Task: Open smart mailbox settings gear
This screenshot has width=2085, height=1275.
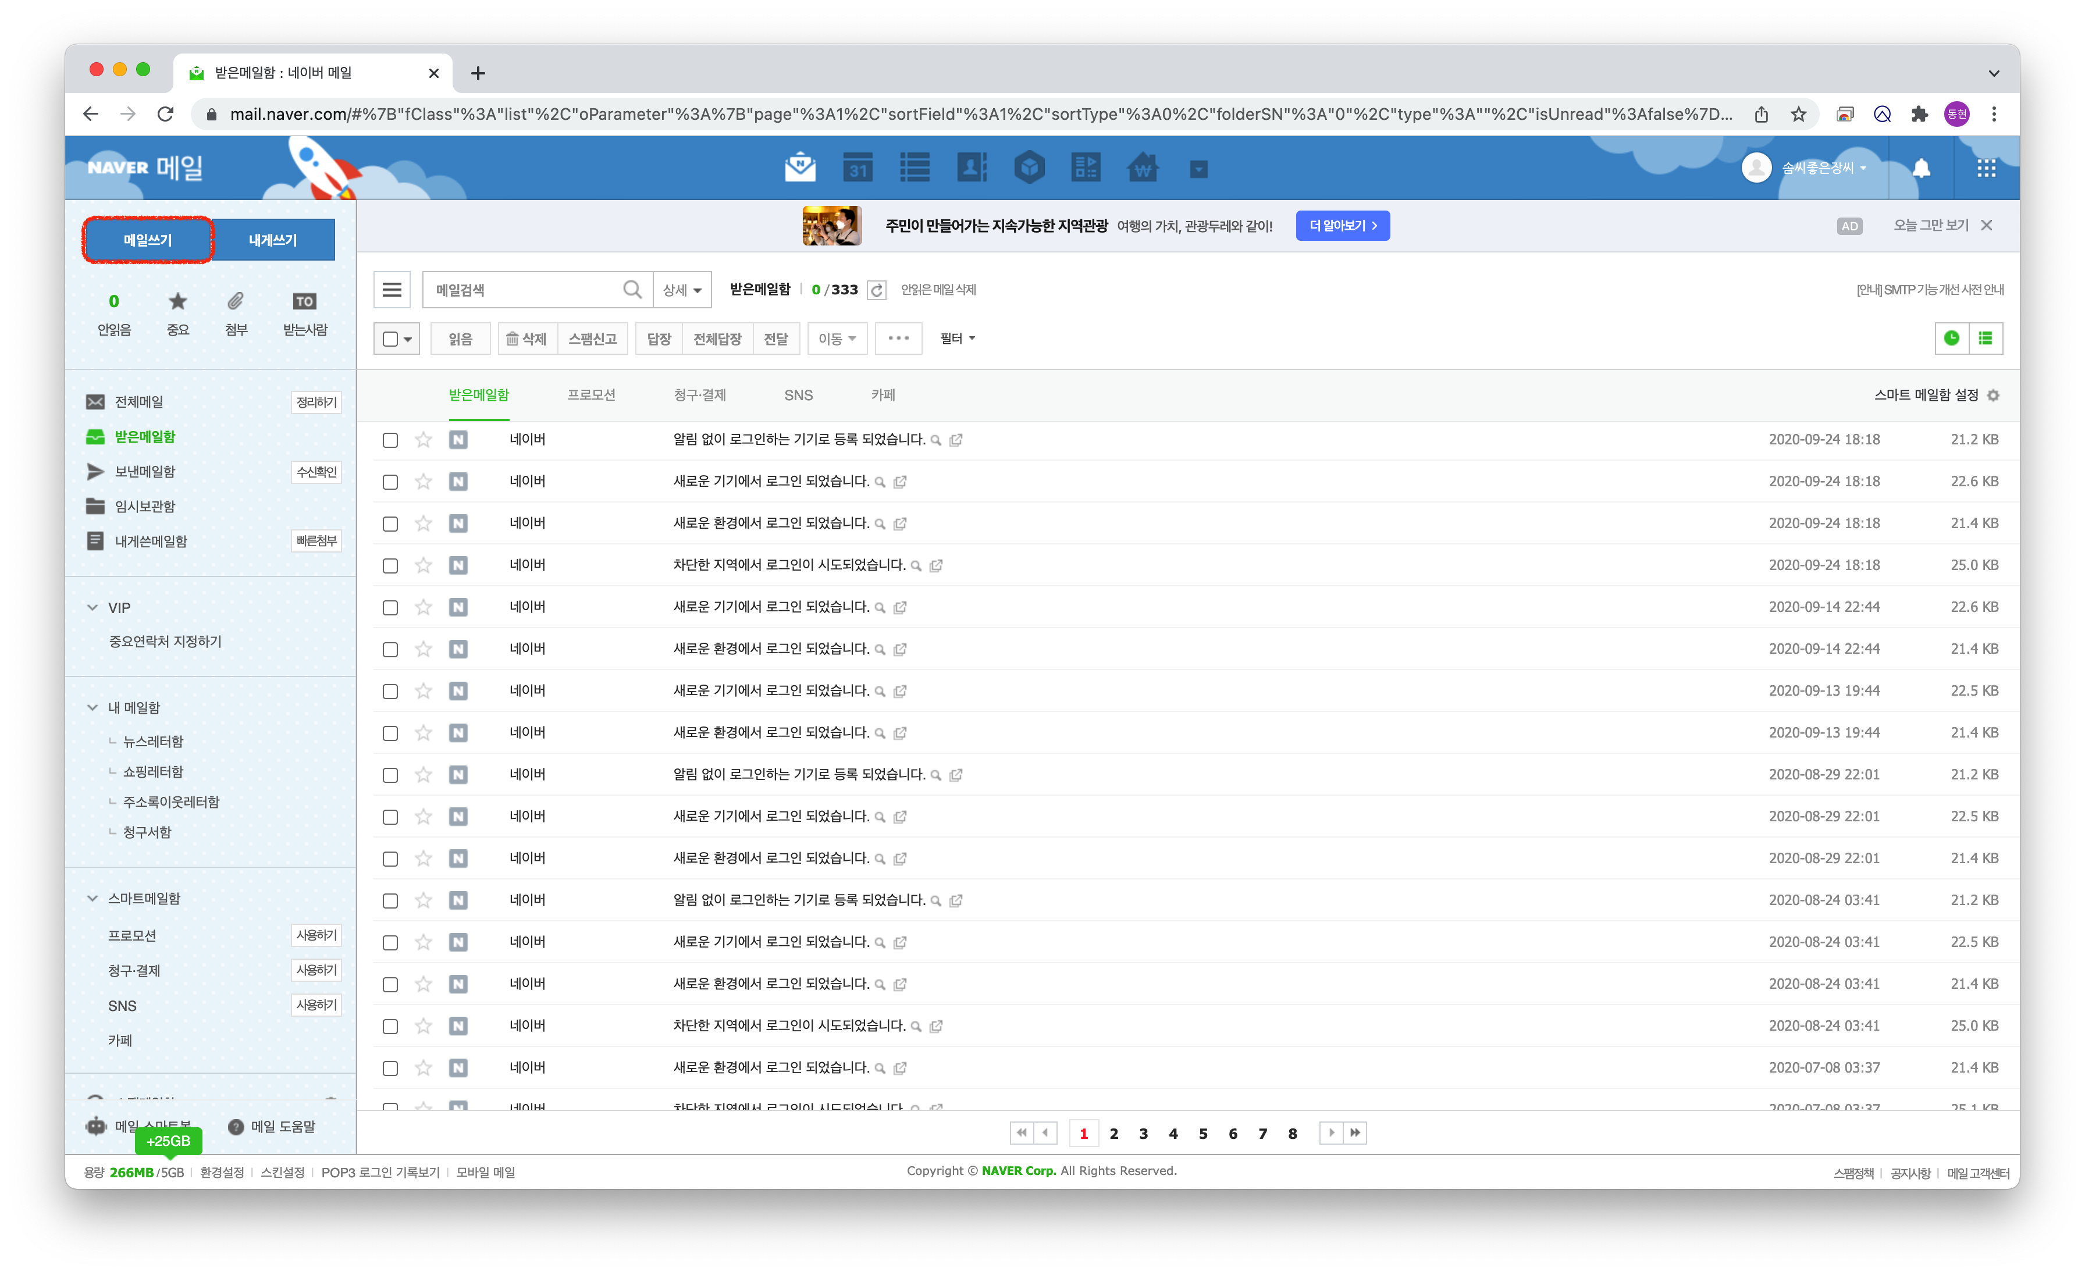Action: pyautogui.click(x=1994, y=395)
